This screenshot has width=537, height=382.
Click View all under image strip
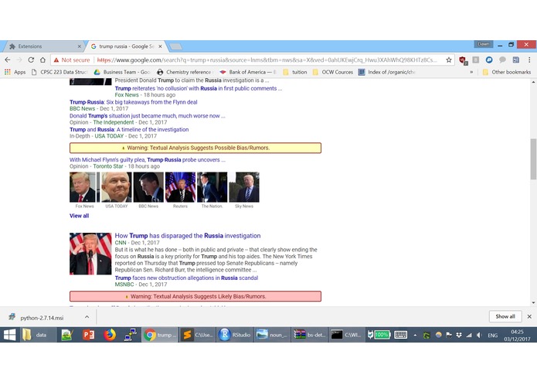[x=79, y=216]
